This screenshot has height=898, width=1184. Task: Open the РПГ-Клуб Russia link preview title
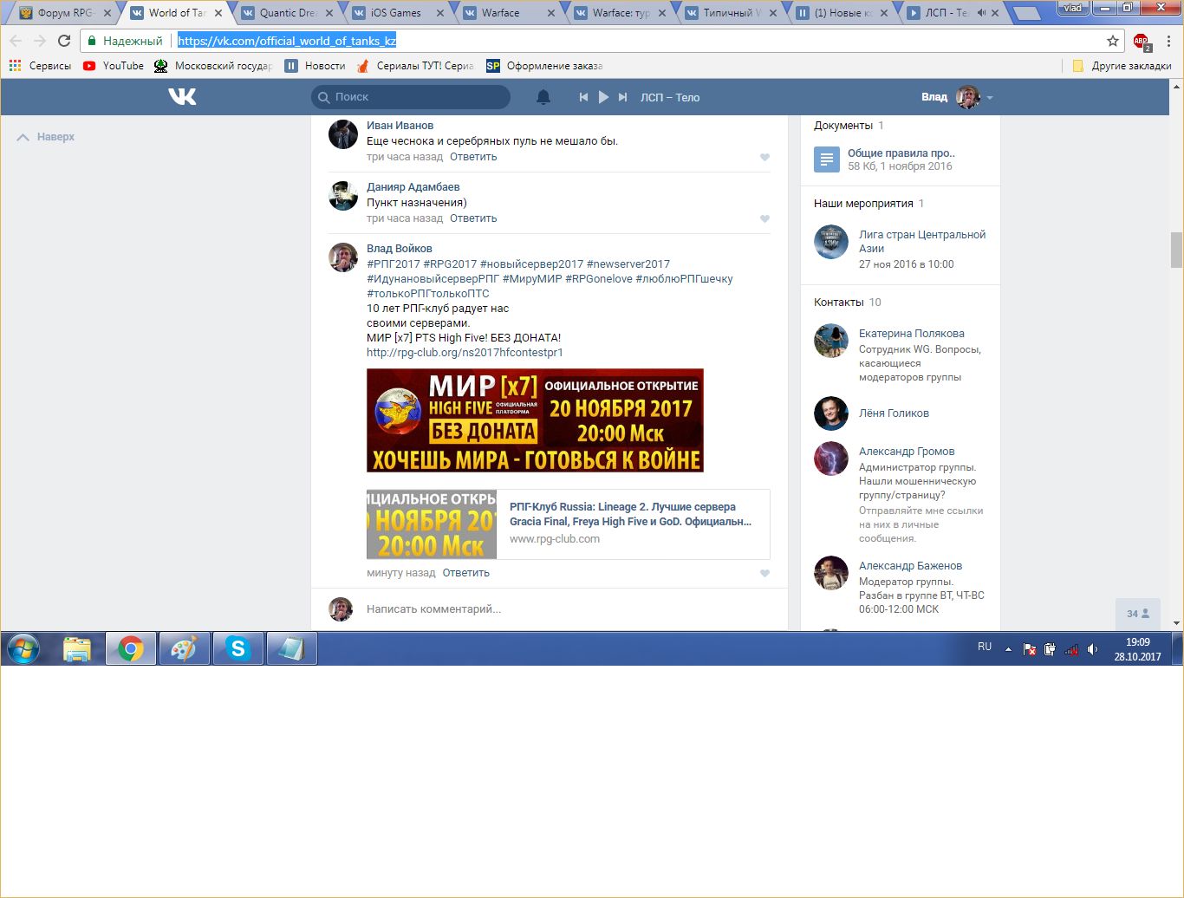pos(630,514)
